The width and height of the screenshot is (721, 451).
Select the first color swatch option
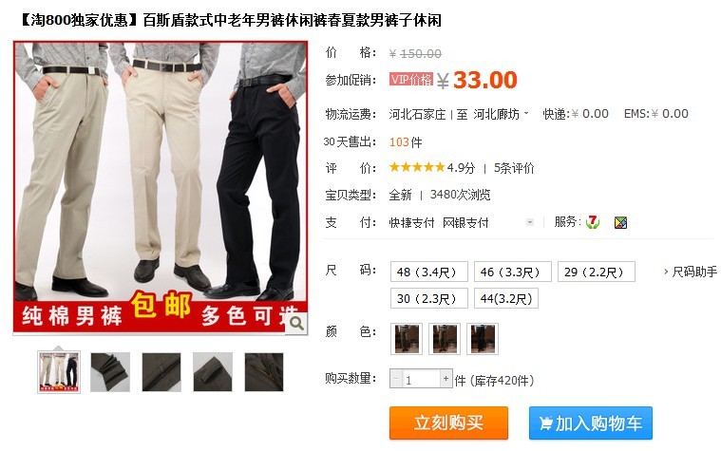[407, 339]
